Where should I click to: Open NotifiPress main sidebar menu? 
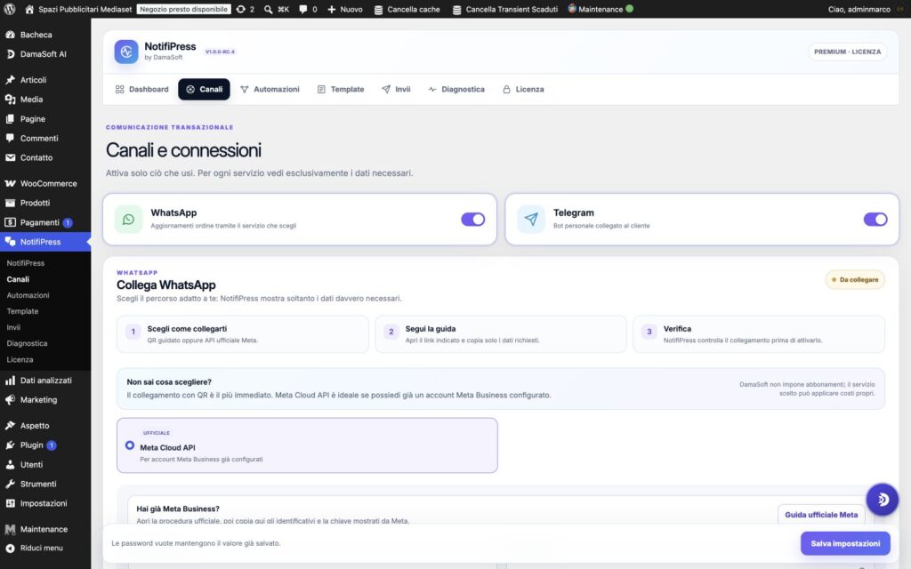(45, 242)
